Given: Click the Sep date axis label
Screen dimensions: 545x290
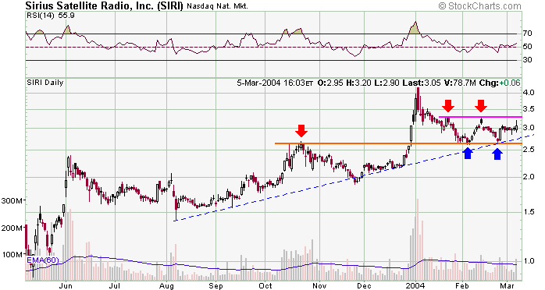Looking at the screenshot, I should click(216, 286).
